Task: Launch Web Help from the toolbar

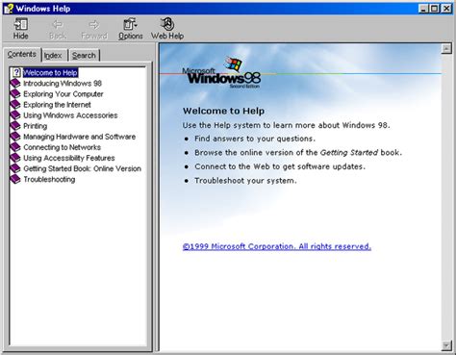Action: coord(167,29)
